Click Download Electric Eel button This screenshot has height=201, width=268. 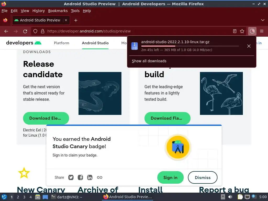click(46, 118)
